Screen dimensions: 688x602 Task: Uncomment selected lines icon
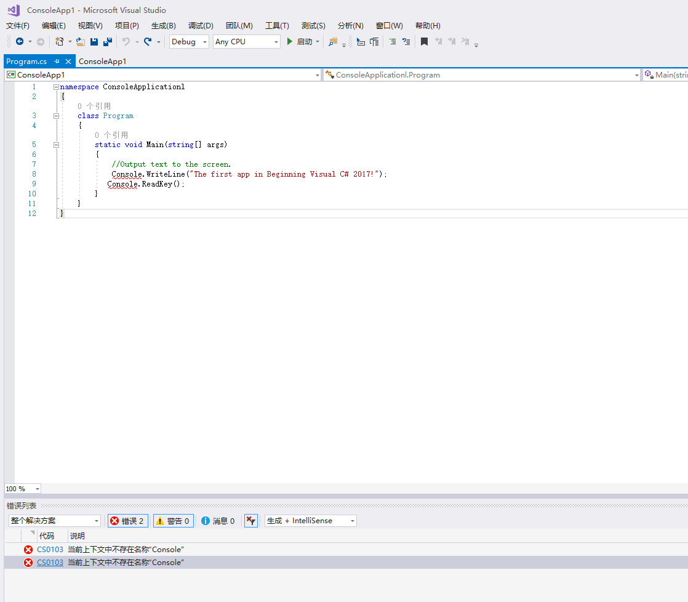406,42
